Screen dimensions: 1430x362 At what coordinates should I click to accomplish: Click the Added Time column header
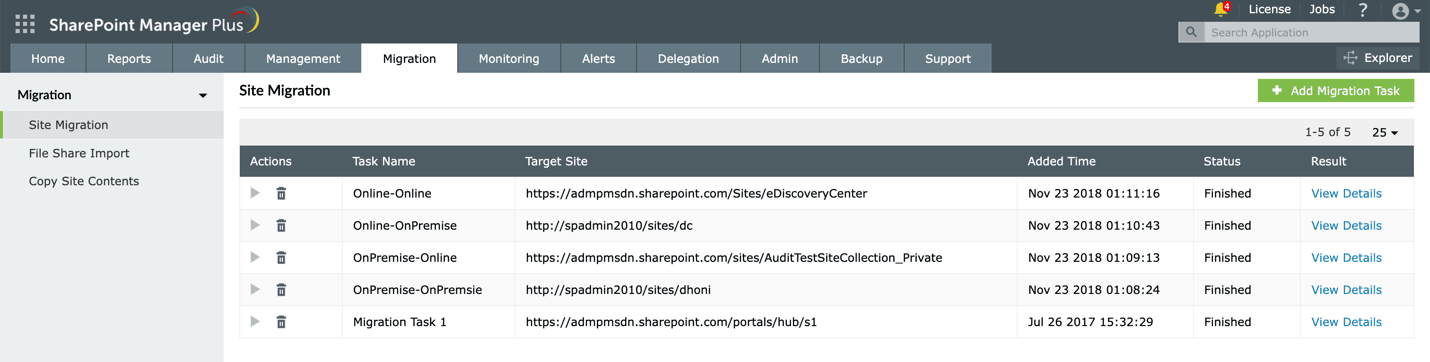(1062, 161)
